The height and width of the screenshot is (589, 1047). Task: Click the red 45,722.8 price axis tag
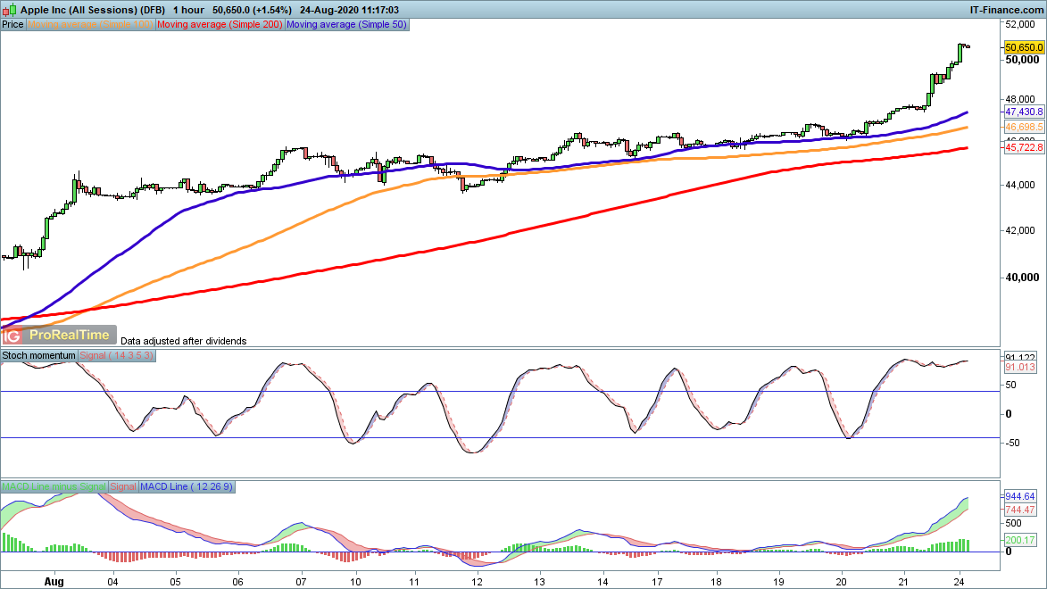click(1024, 148)
